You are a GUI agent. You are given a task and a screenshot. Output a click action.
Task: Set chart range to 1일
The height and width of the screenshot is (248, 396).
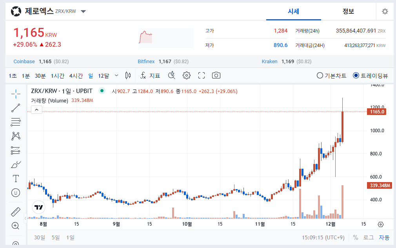(70, 237)
